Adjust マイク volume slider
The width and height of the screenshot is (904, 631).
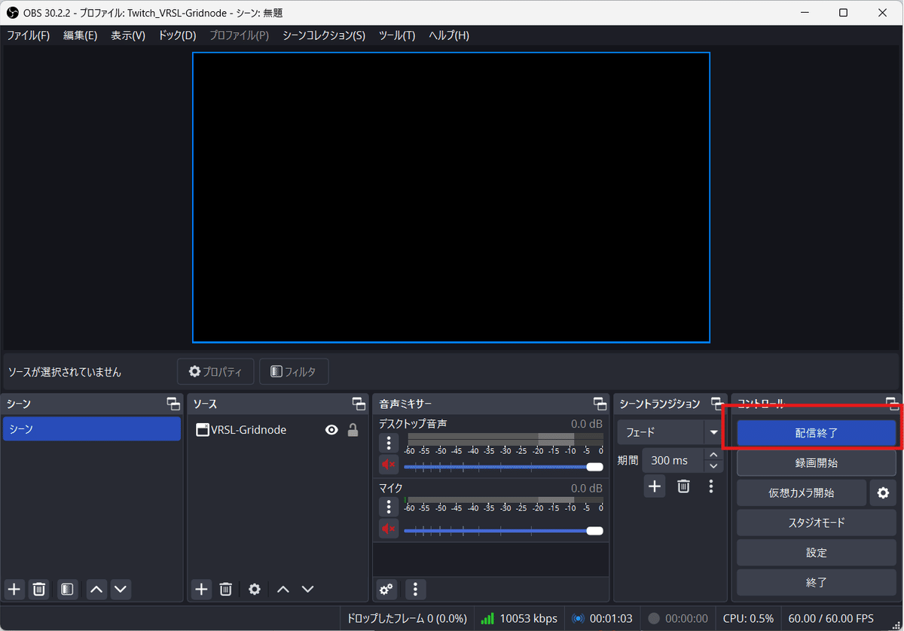click(503, 531)
